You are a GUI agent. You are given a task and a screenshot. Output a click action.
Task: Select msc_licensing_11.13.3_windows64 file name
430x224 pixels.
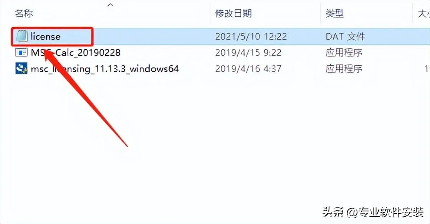tap(104, 68)
